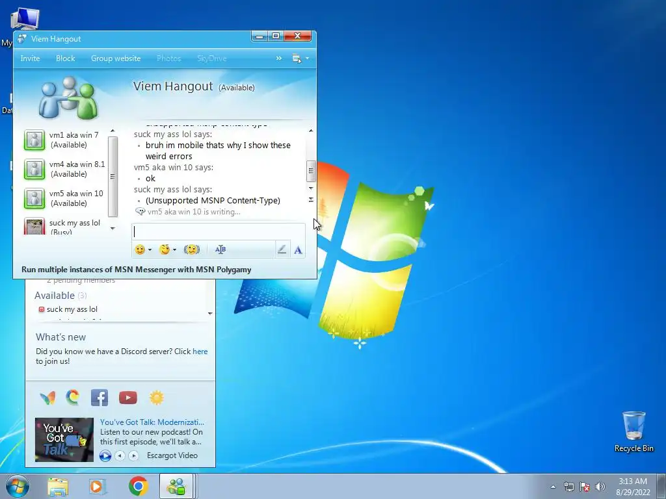Click participant list scroll-down arrow

113,228
